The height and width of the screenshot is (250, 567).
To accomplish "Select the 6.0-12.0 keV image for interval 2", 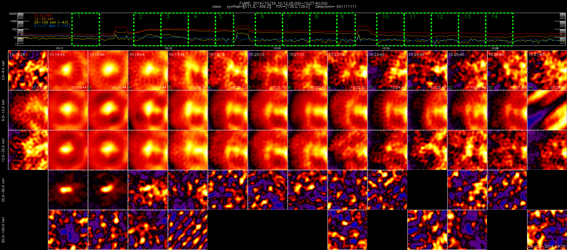I will [68, 110].
